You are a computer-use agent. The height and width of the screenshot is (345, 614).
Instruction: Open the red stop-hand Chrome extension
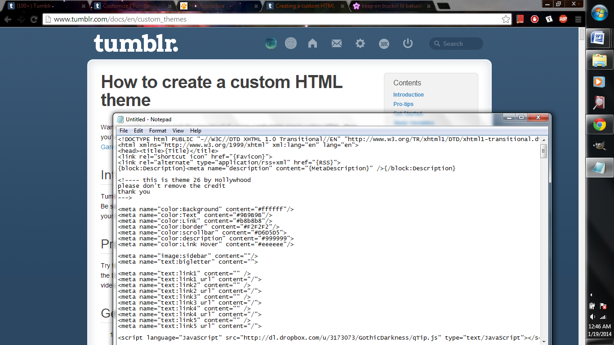pos(534,19)
